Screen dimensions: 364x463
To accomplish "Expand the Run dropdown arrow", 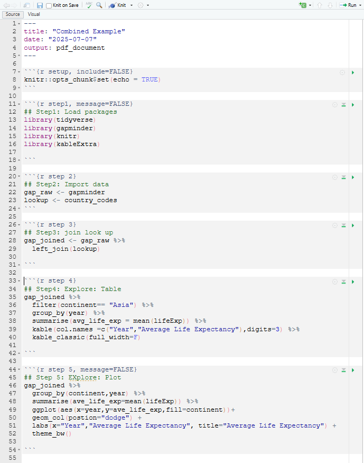I will (x=360, y=5).
